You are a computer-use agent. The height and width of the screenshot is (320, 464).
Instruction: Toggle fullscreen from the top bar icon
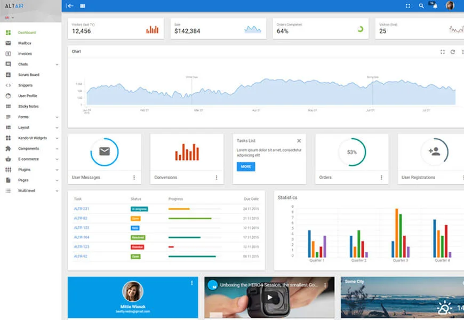[x=408, y=6]
